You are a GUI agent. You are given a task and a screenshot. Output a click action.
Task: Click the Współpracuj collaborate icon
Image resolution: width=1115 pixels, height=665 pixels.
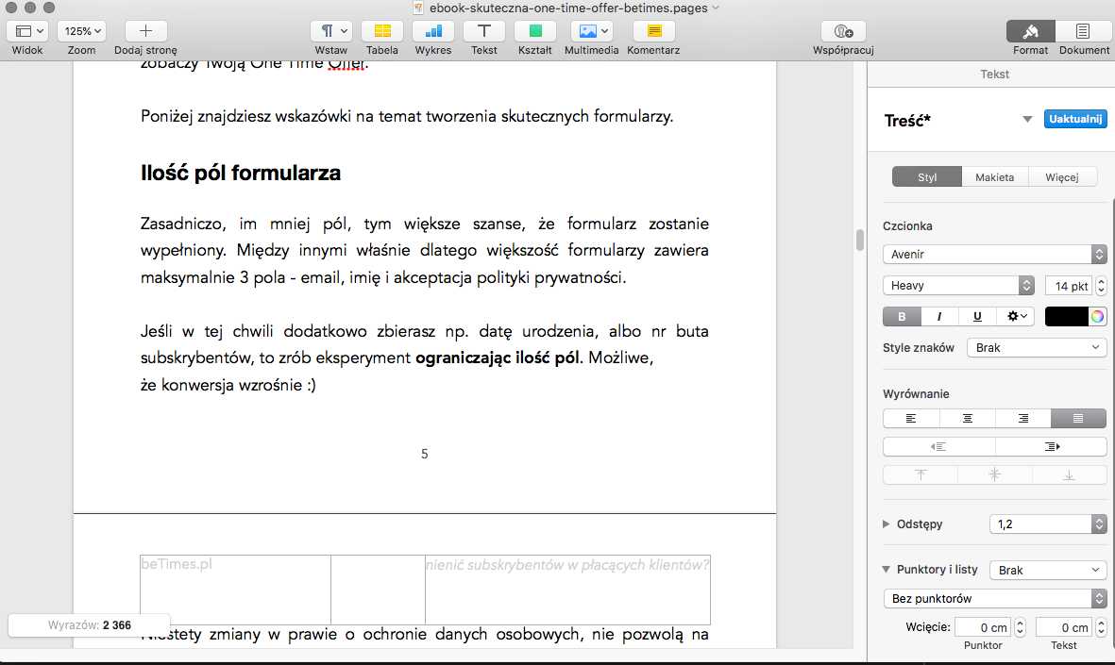point(843,31)
